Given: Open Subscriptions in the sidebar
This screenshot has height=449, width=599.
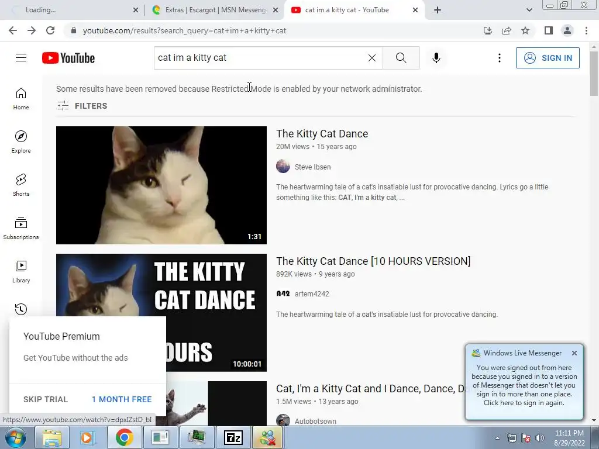Looking at the screenshot, I should pos(21,229).
